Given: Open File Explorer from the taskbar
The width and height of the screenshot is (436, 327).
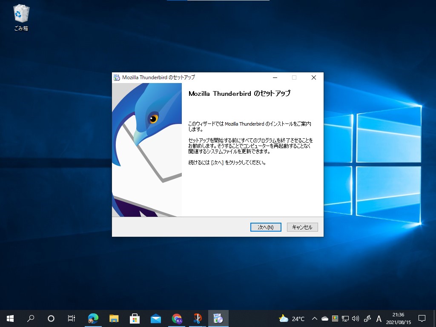Looking at the screenshot, I should (x=113, y=318).
